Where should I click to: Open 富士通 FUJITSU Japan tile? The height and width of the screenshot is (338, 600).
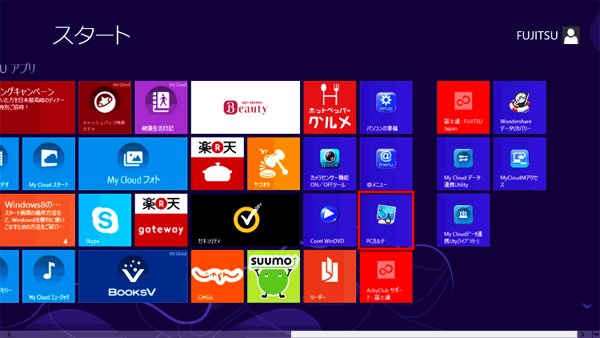(x=463, y=107)
